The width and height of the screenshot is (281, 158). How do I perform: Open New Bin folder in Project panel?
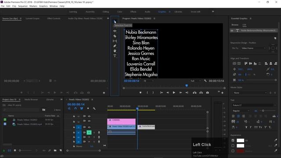[x=55, y=151]
